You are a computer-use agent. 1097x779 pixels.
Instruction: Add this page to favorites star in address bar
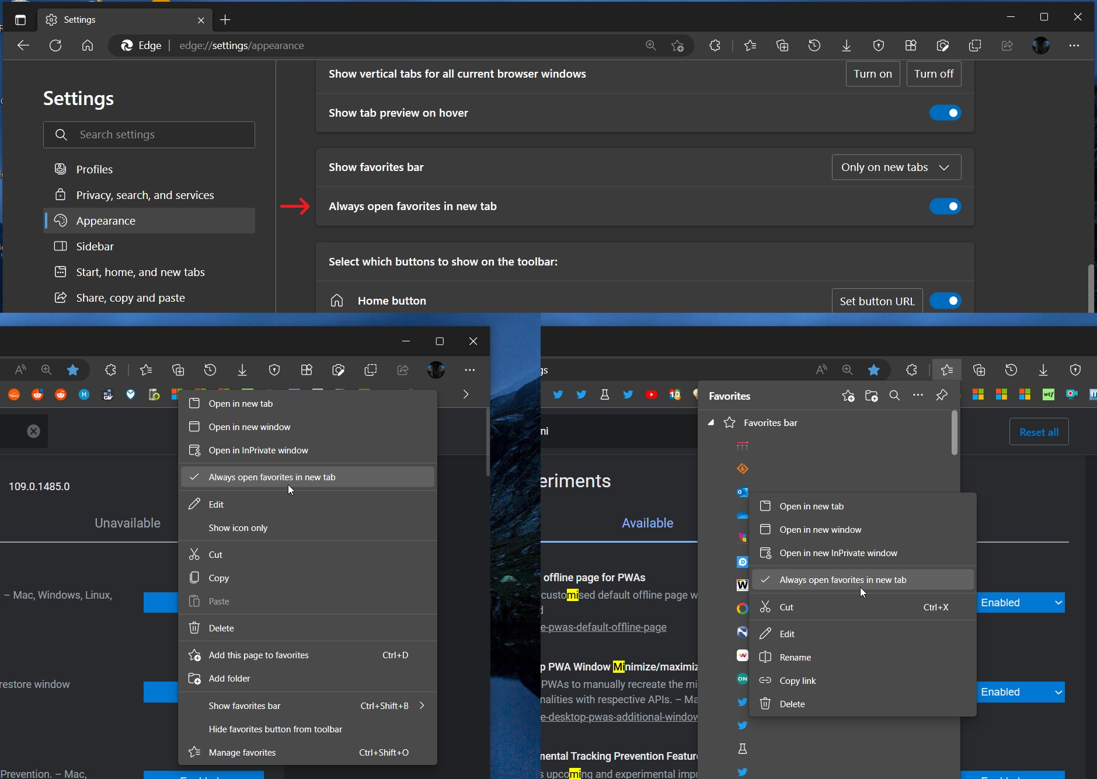[x=677, y=46]
